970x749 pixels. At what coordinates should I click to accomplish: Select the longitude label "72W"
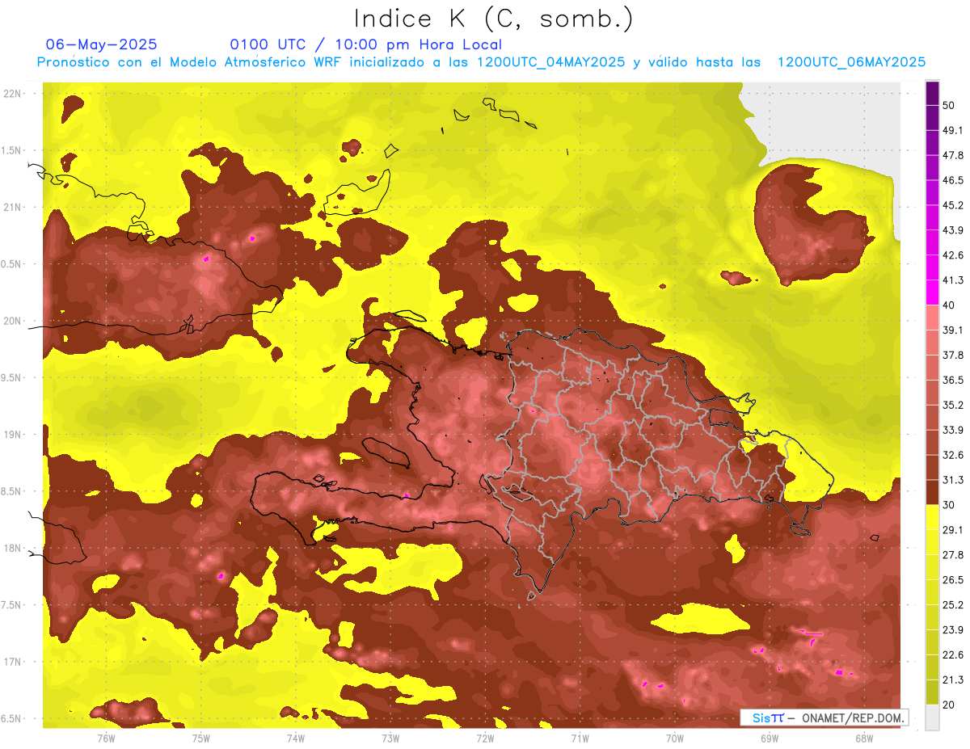485,738
